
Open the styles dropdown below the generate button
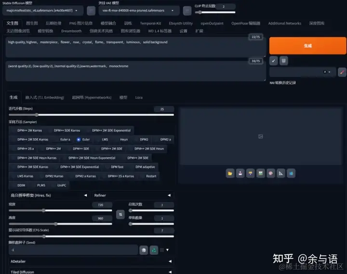pos(303,72)
